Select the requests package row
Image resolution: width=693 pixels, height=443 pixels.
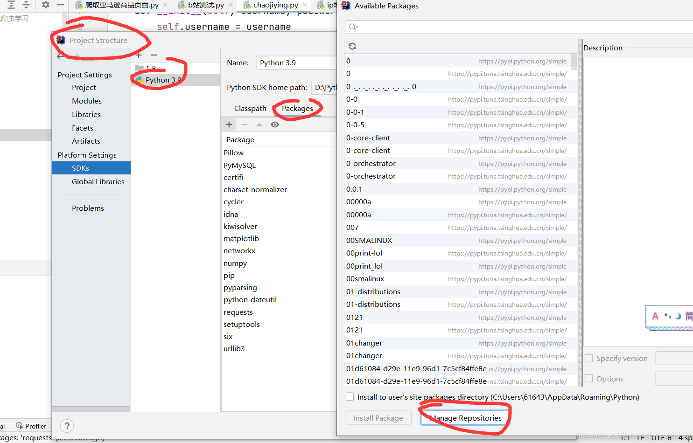click(279, 312)
